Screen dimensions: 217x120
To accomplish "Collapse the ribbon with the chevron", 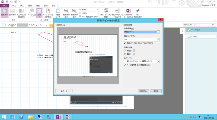I will tap(215, 20).
